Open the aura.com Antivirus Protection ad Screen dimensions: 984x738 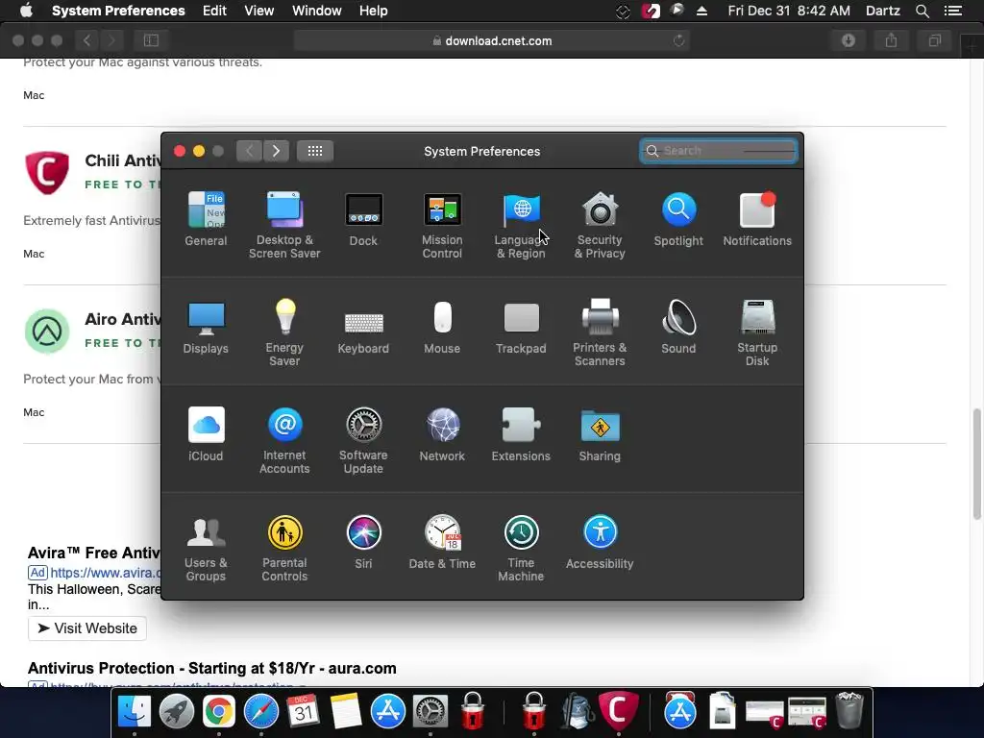pos(212,668)
